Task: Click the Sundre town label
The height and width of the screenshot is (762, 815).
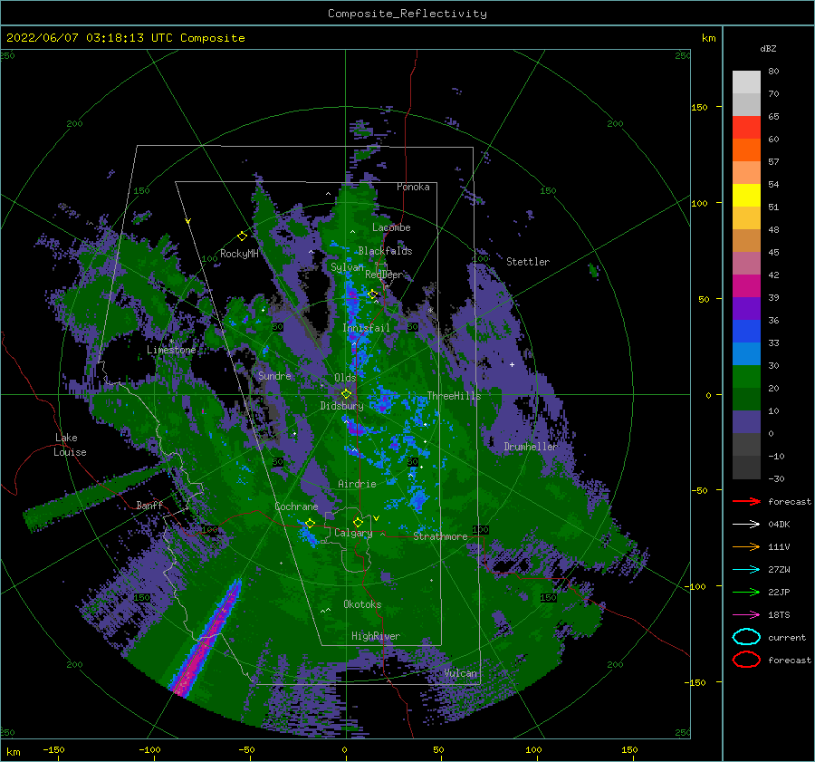Action: [x=274, y=375]
